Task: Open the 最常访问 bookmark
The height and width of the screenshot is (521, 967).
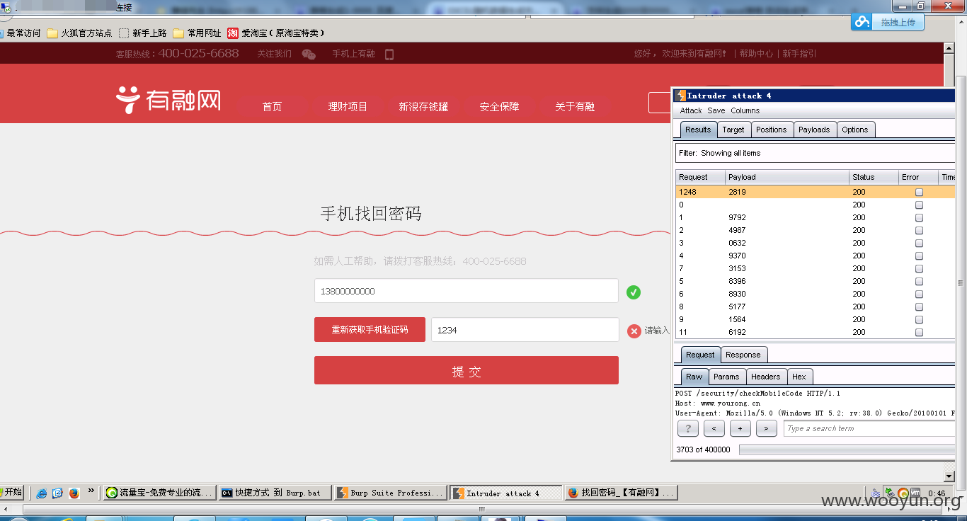Action: (21, 33)
